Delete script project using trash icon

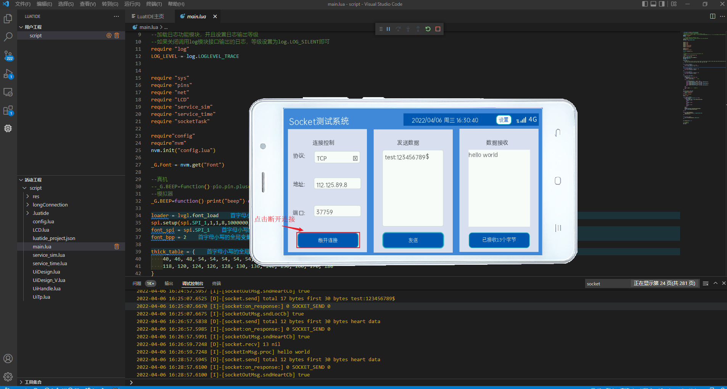coord(117,35)
